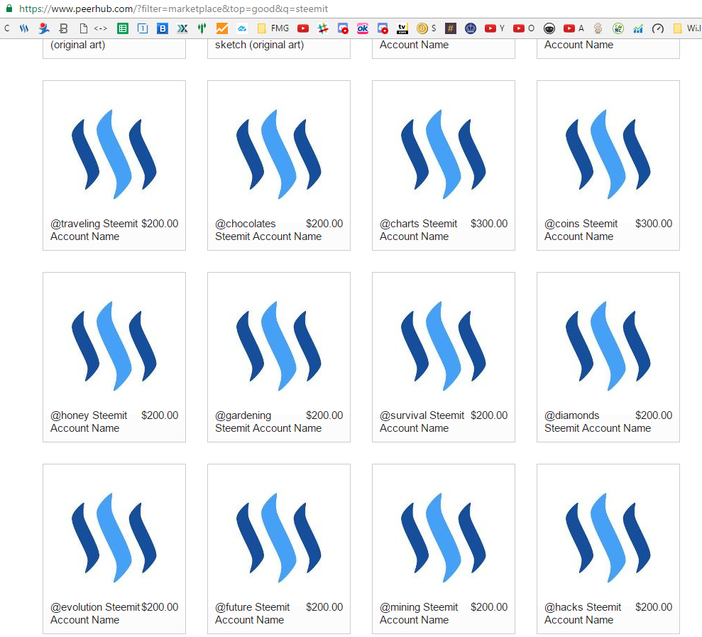Open the @traveling Steemit account listing image
Image resolution: width=702 pixels, height=637 pixels.
(114, 153)
